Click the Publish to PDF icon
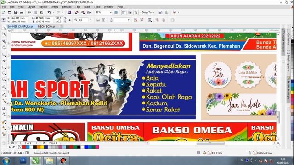Viewport: 294px width, 165px height. tap(89, 12)
